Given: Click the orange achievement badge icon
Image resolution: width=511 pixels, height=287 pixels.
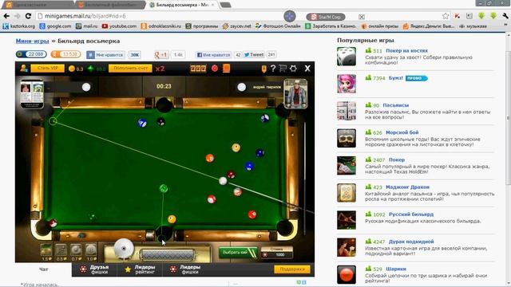Looking at the screenshot, I should tap(264, 69).
